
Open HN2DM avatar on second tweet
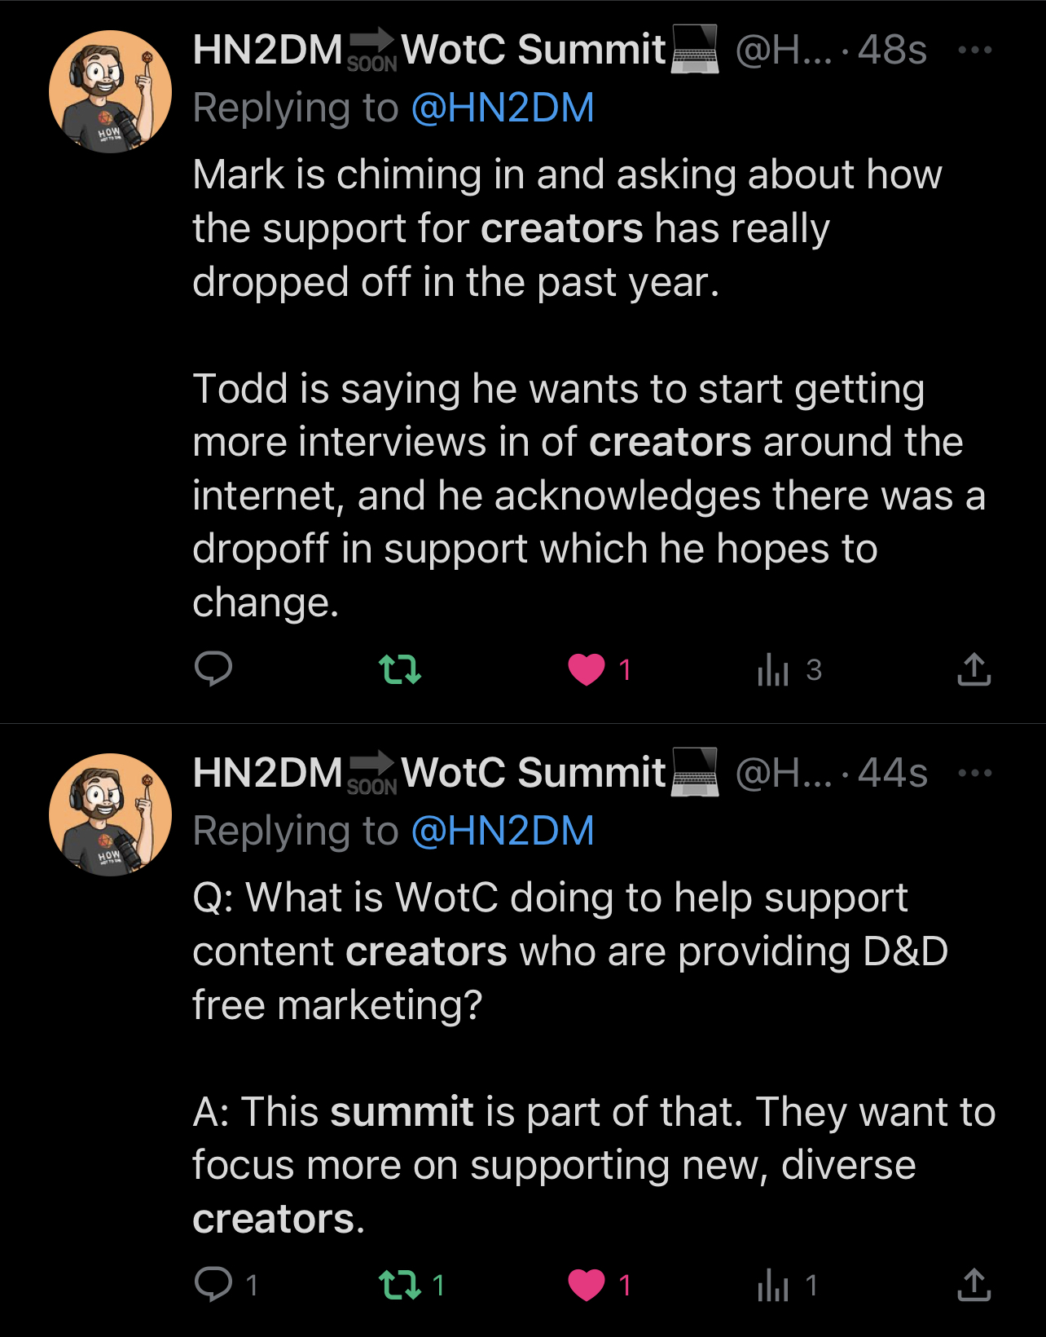(x=110, y=814)
